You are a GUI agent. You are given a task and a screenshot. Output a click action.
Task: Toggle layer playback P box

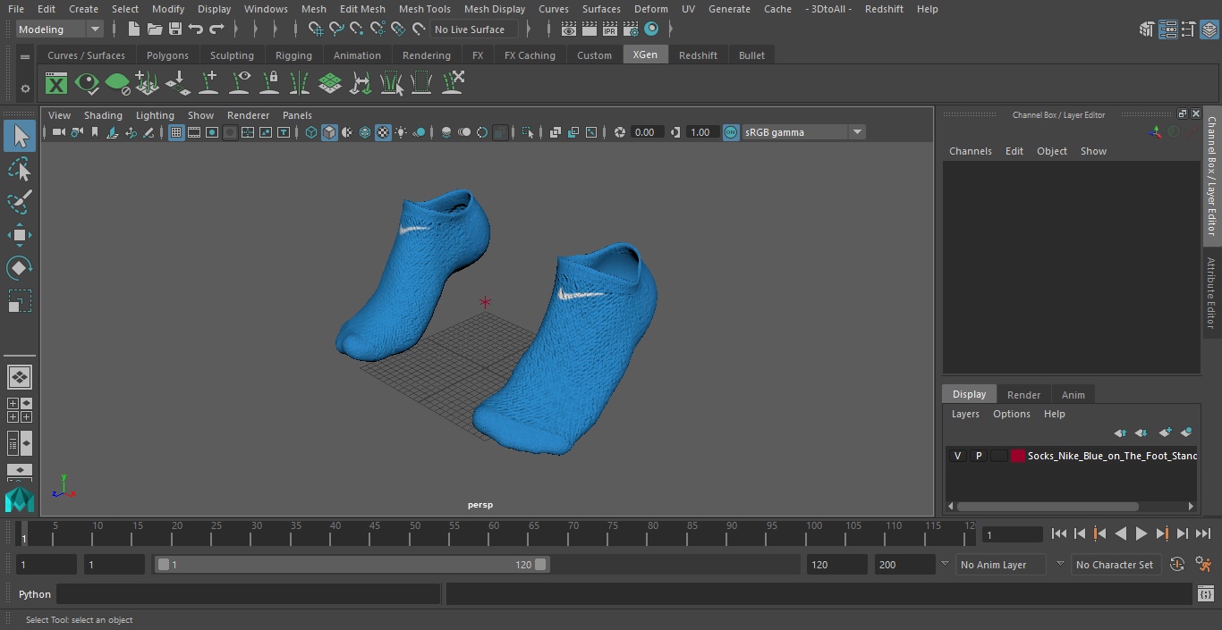coord(979,456)
